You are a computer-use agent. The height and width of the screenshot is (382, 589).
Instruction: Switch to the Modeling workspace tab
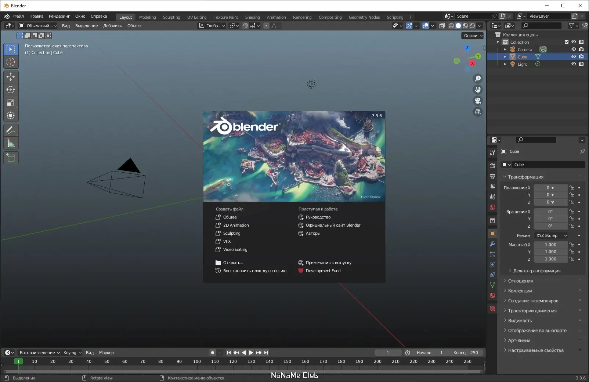[148, 17]
